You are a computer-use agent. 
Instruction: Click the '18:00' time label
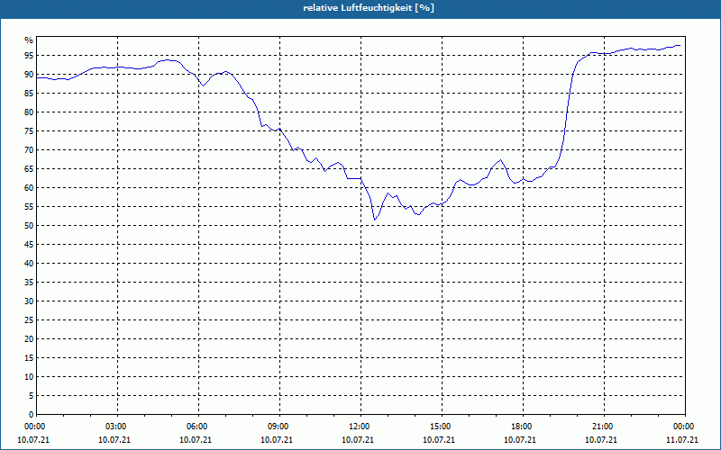[x=521, y=427]
